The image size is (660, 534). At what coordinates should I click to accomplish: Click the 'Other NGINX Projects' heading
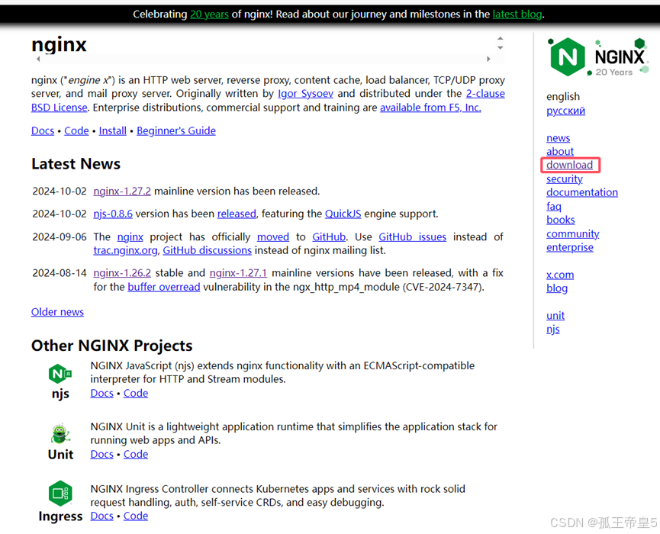[x=111, y=346]
